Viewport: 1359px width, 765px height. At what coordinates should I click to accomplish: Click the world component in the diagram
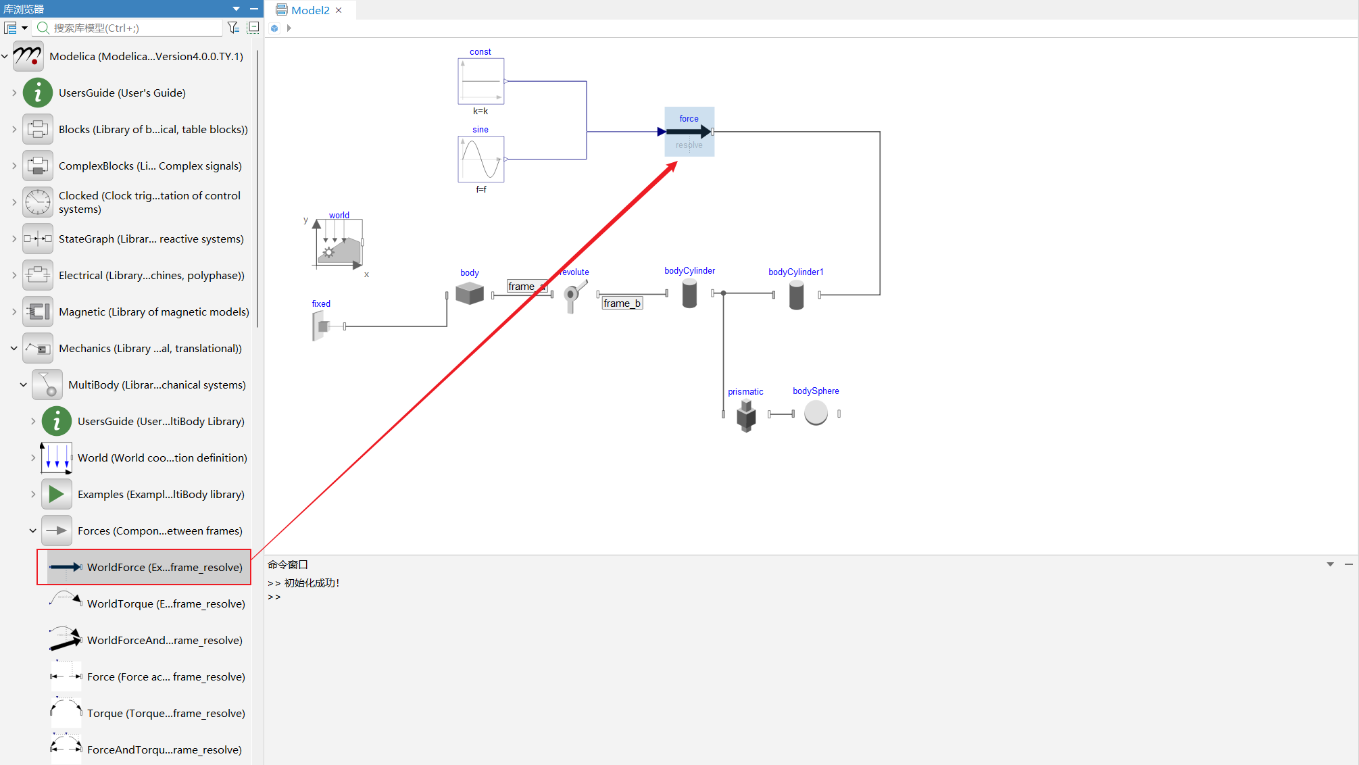(339, 245)
